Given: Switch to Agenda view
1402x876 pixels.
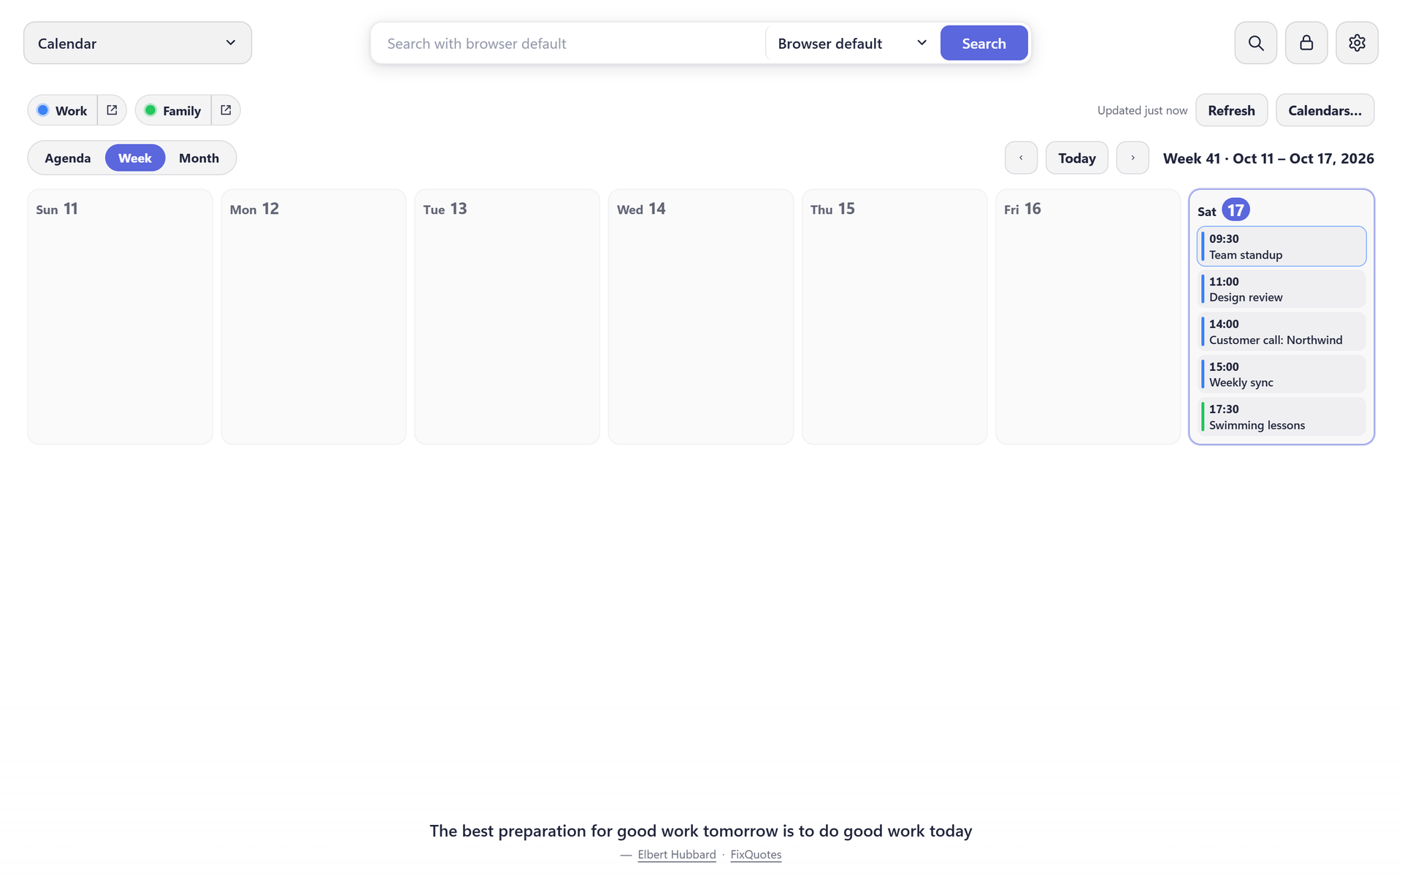Looking at the screenshot, I should [68, 158].
